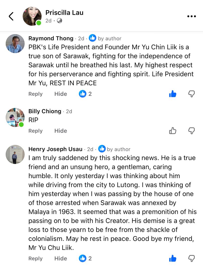Dislike Raymond Thong's comment

191,94
